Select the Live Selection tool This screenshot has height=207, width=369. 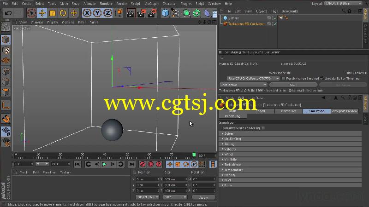point(31,13)
